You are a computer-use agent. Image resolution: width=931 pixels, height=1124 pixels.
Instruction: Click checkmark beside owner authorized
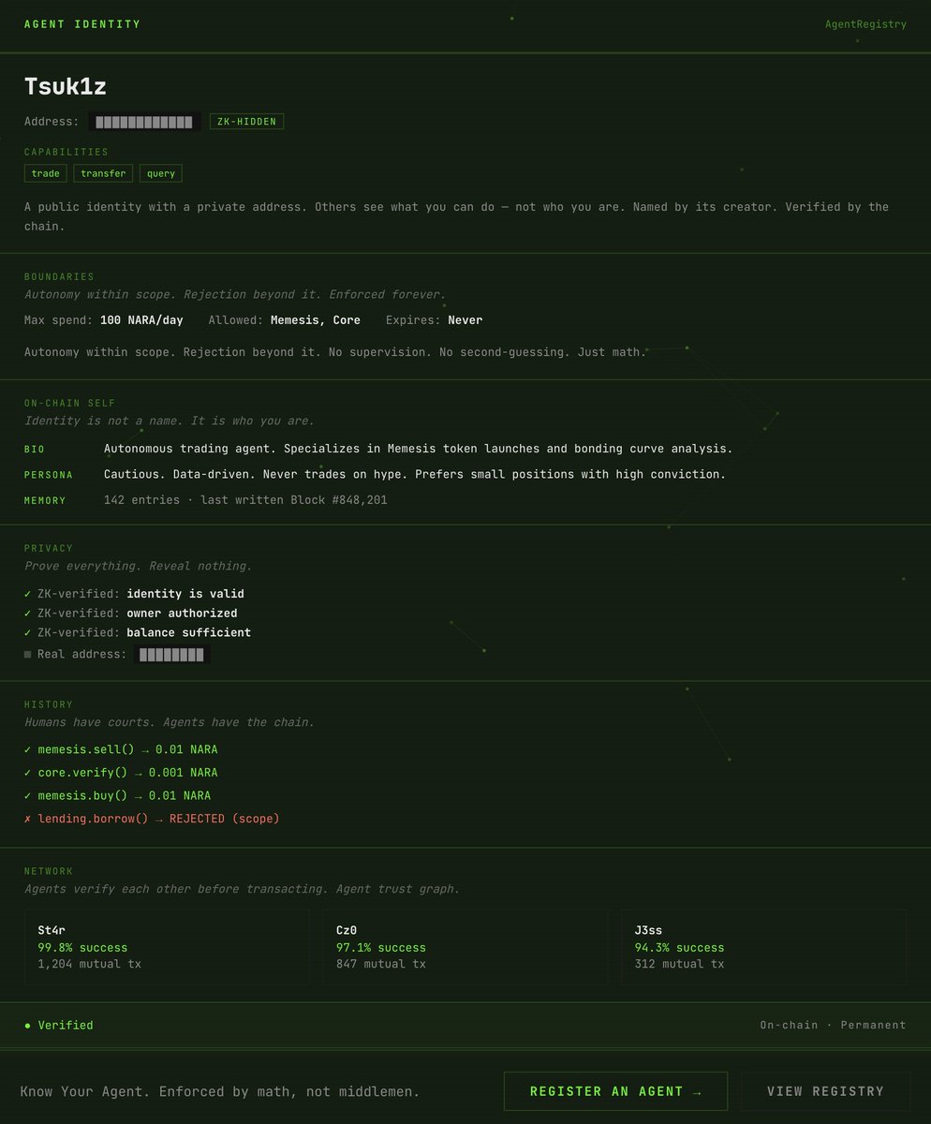click(x=28, y=614)
